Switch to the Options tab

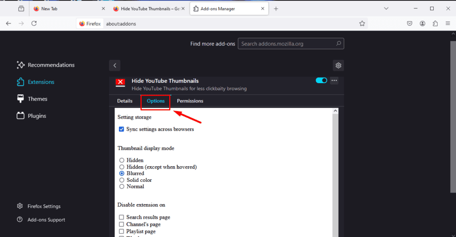point(155,101)
